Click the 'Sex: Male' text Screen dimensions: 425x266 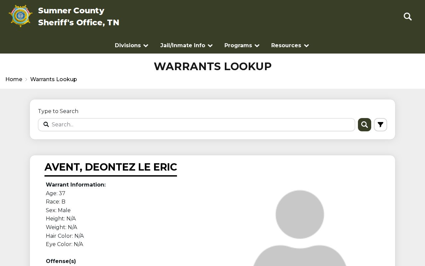[58, 210]
